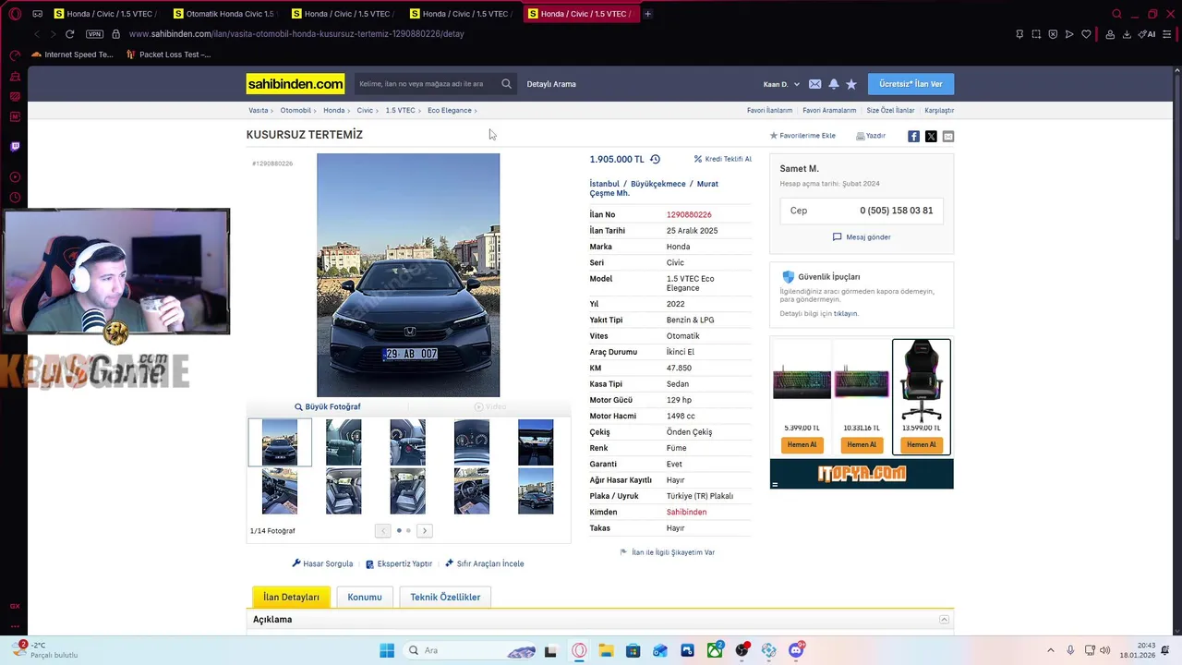This screenshot has height=665, width=1182.
Task: Click the tıklayın security tips link
Action: tap(846, 313)
